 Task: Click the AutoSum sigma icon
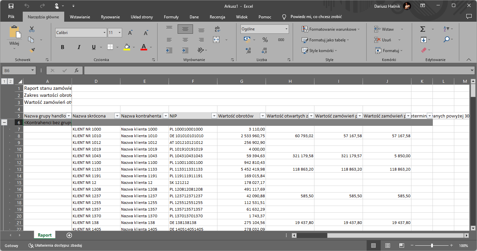click(x=423, y=29)
